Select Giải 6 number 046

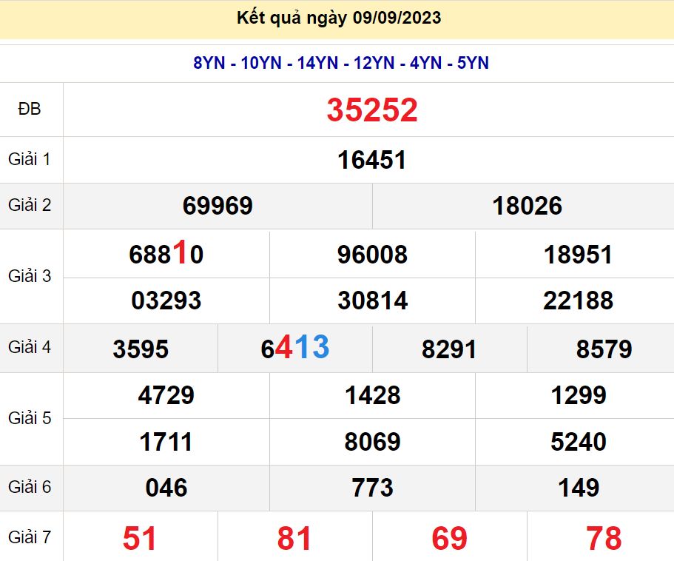pyautogui.click(x=166, y=488)
